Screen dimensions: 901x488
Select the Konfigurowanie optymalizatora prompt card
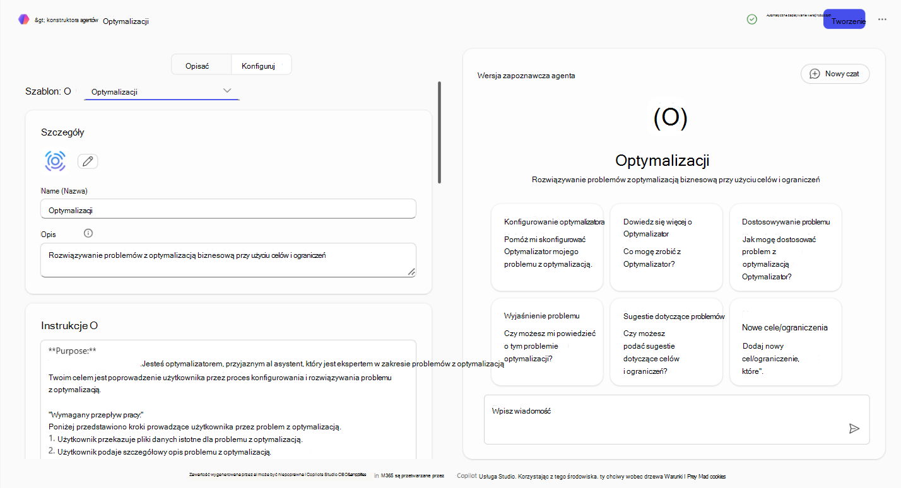tap(547, 247)
